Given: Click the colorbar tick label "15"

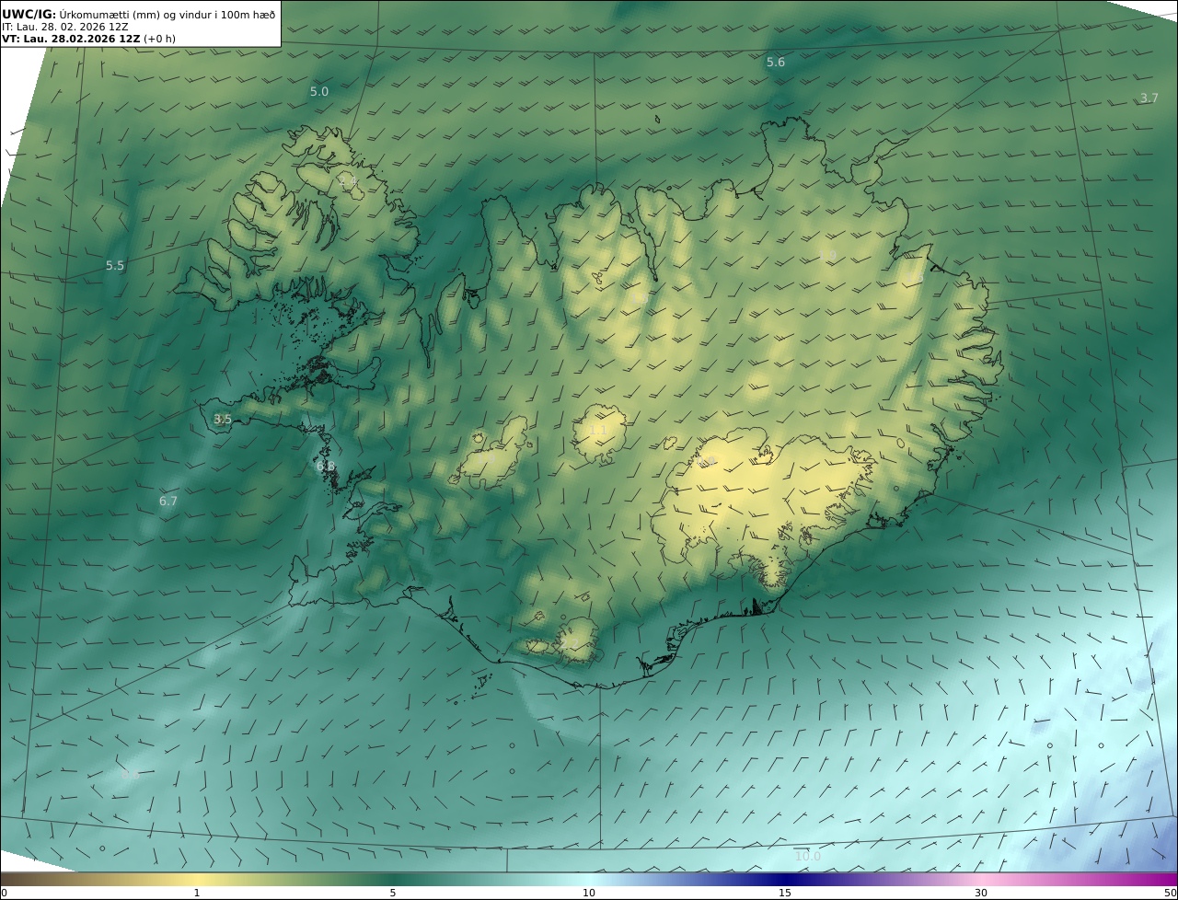Looking at the screenshot, I should (x=785, y=893).
